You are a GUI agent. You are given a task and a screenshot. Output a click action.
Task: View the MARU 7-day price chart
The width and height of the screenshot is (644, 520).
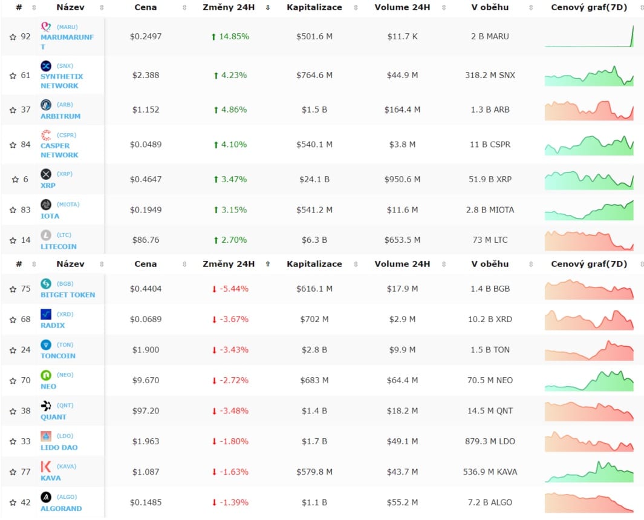(589, 36)
